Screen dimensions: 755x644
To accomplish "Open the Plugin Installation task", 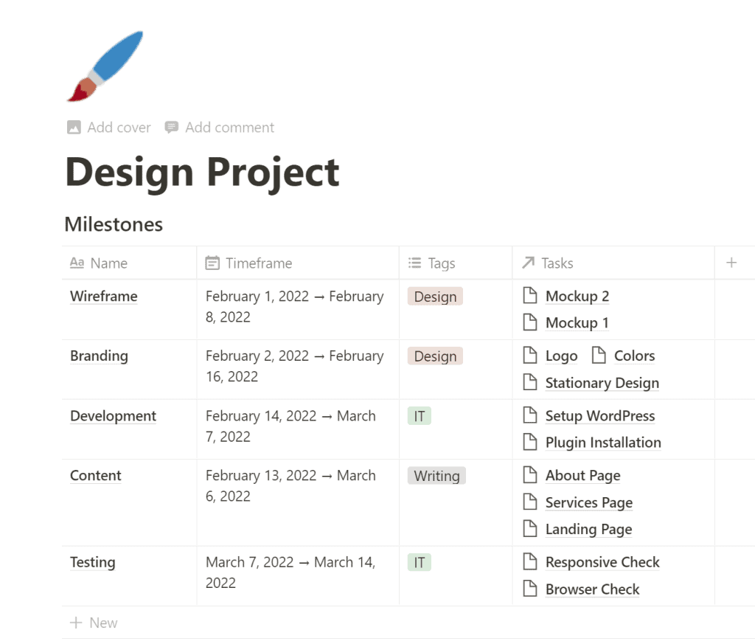I will [602, 443].
